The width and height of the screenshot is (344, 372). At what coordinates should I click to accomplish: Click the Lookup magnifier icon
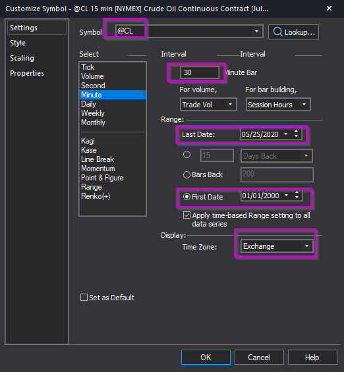[277, 32]
